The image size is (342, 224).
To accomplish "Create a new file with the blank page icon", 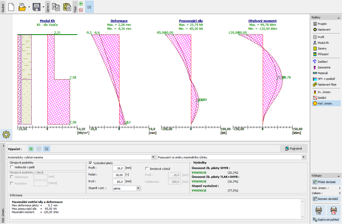I will coord(11,7).
